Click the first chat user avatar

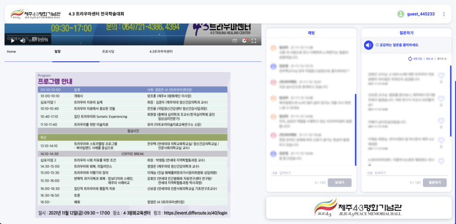point(273,48)
